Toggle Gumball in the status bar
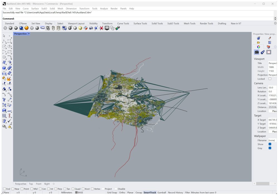The image size is (278, 195). tap(162, 192)
